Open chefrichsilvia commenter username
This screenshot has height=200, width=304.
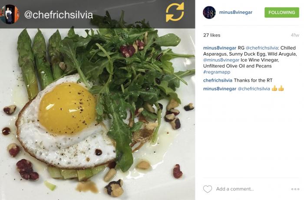[x=218, y=80]
